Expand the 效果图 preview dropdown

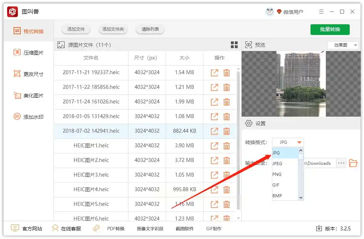(343, 45)
